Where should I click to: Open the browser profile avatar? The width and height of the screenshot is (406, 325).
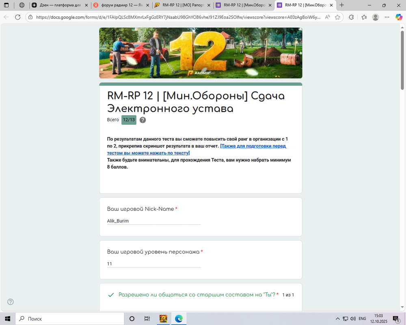tap(376, 17)
